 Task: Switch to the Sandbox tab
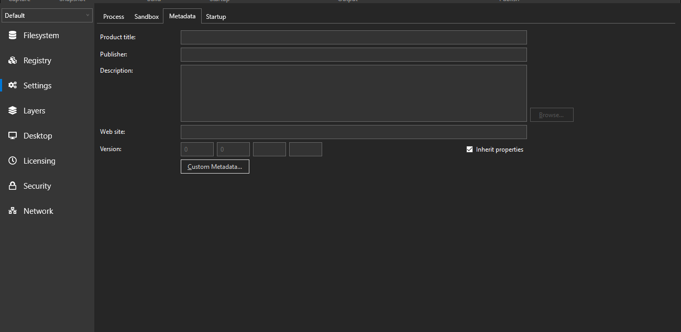pos(146,16)
